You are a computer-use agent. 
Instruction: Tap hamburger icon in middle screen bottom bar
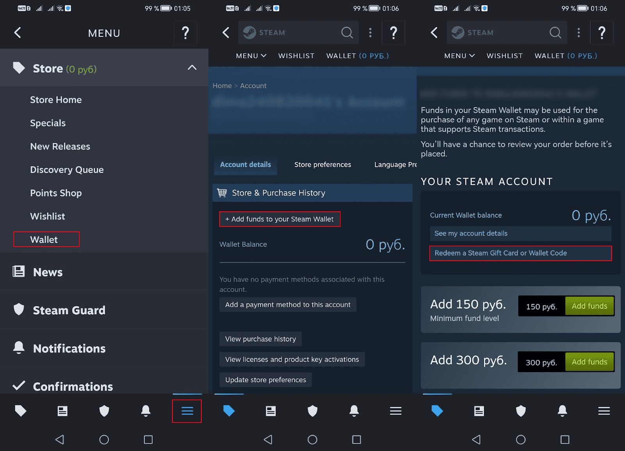point(396,411)
